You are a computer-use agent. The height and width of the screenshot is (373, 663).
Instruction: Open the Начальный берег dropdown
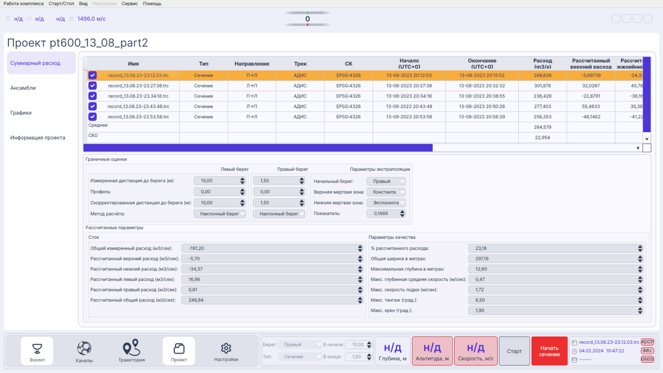(386, 181)
